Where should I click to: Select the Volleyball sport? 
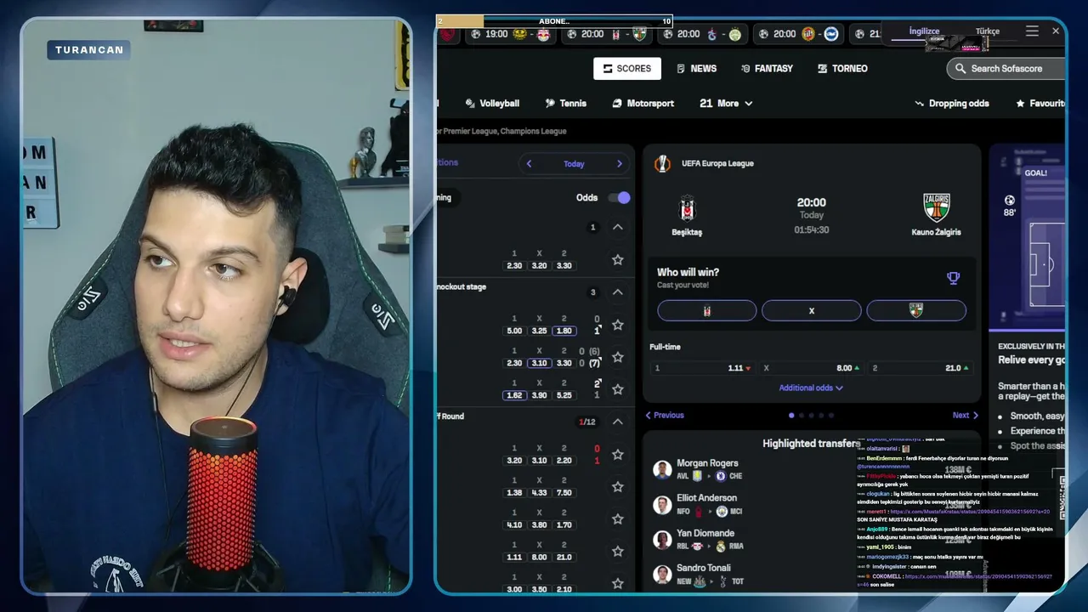492,104
